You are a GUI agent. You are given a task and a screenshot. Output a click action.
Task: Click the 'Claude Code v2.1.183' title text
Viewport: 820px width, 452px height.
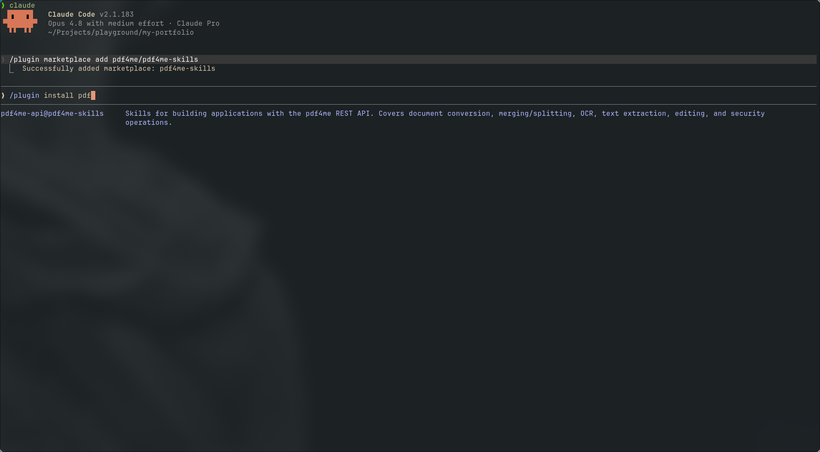(91, 14)
